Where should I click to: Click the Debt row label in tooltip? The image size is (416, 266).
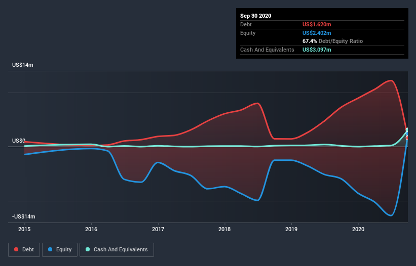point(246,24)
